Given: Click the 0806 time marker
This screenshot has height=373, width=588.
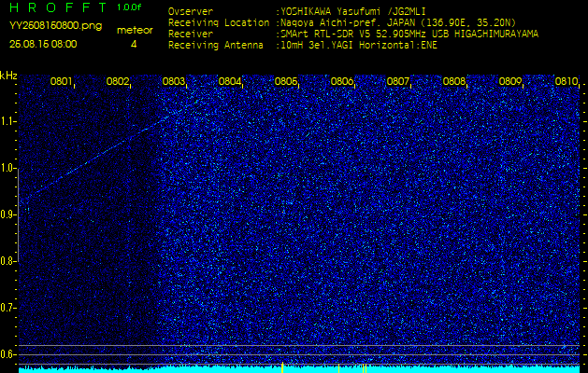Looking at the screenshot, I should click(x=341, y=81).
